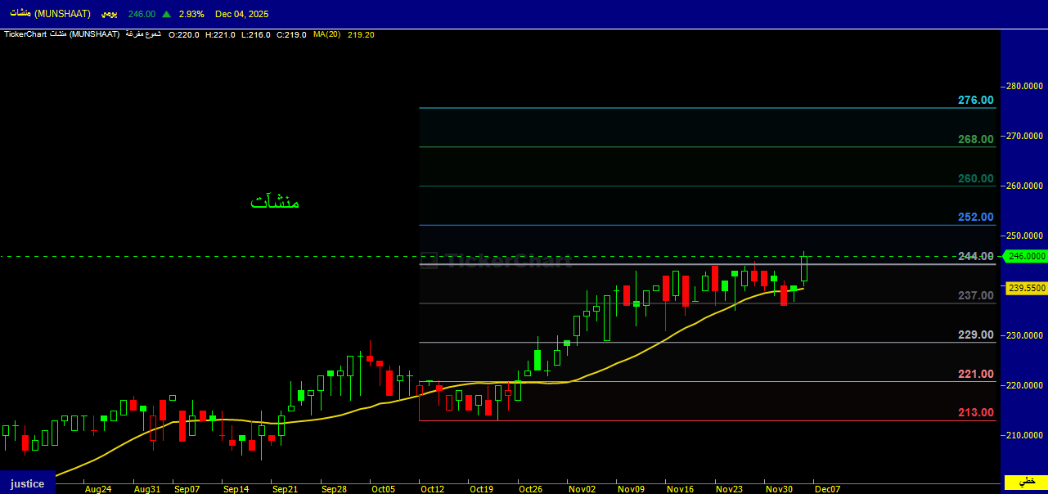Click the yellow 239.5500 moving average tag
This screenshot has height=494, width=1048.
coord(1026,288)
